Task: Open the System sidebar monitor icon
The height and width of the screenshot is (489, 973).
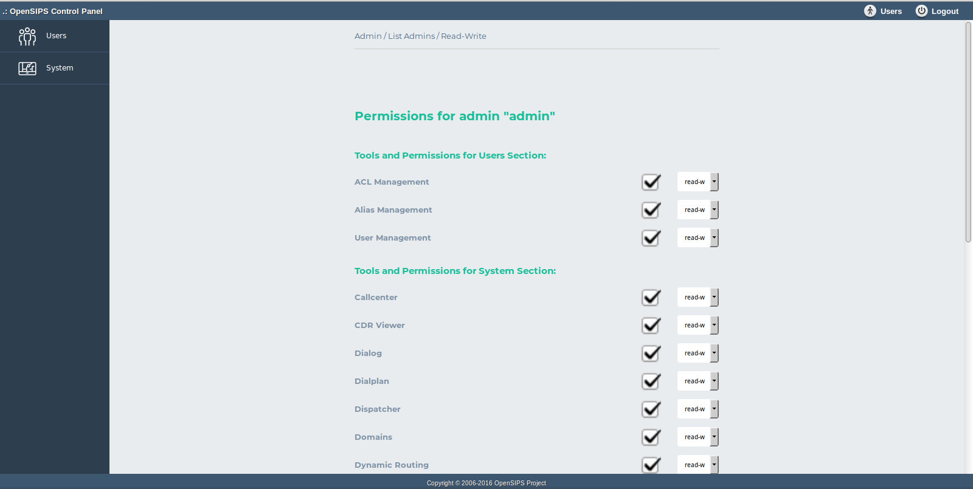Action: click(x=27, y=68)
